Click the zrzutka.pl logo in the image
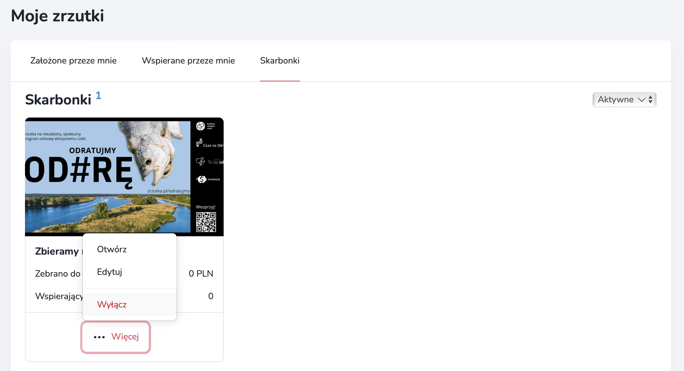The height and width of the screenshot is (371, 684). 208,179
